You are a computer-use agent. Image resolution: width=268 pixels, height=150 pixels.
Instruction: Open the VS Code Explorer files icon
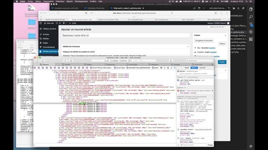[x=251, y=9]
